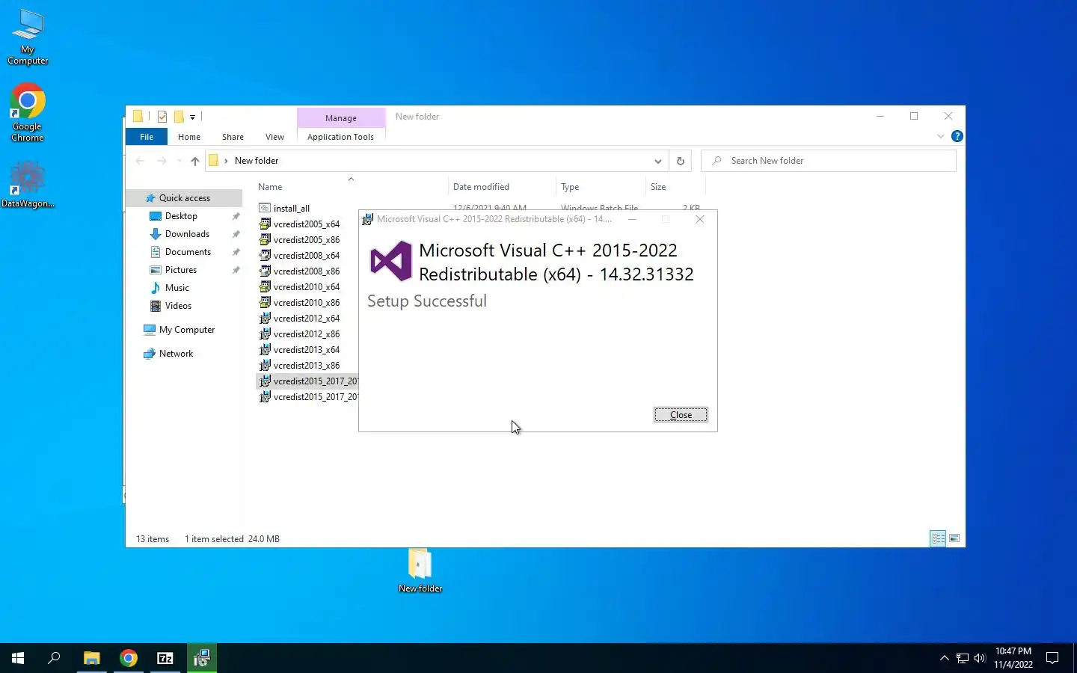Image resolution: width=1077 pixels, height=673 pixels.
Task: Select the vcredist2005_x86 file
Action: click(x=306, y=240)
